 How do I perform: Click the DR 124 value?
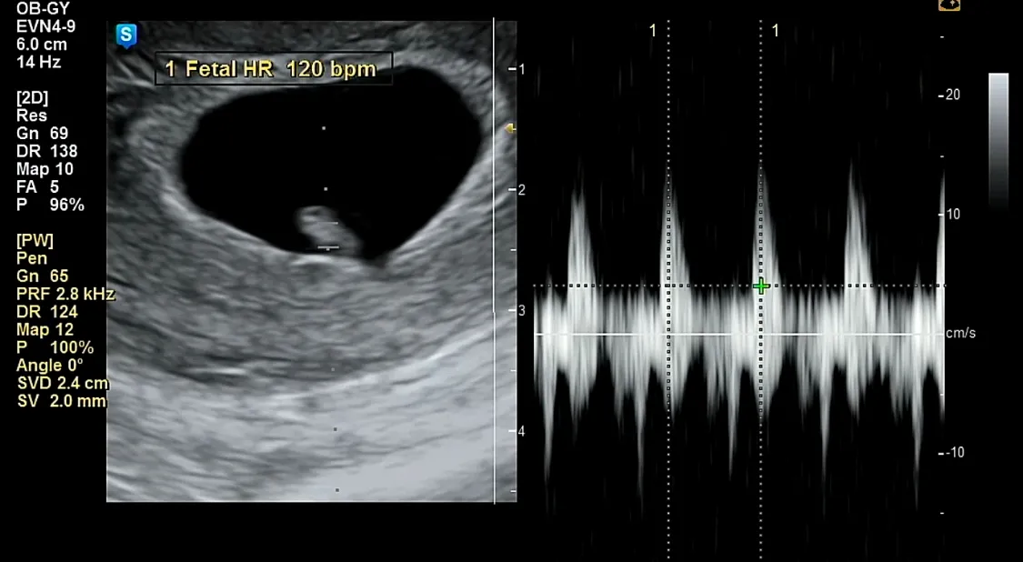tap(47, 312)
